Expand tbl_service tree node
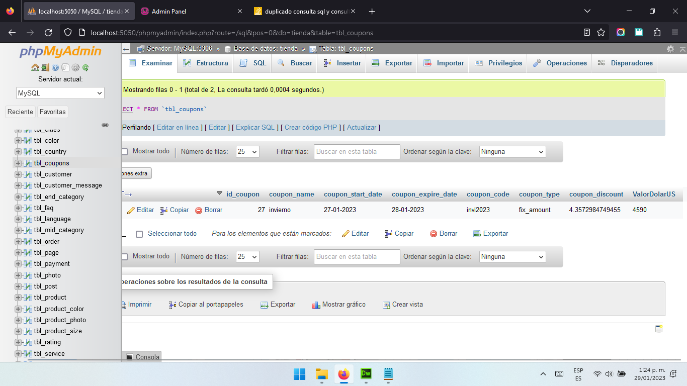 pyautogui.click(x=18, y=354)
